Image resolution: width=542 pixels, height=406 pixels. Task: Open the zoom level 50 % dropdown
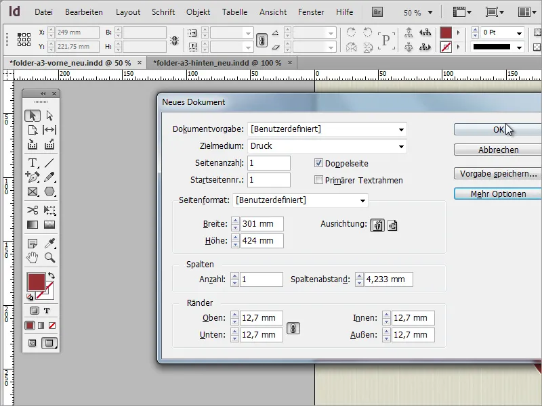430,13
